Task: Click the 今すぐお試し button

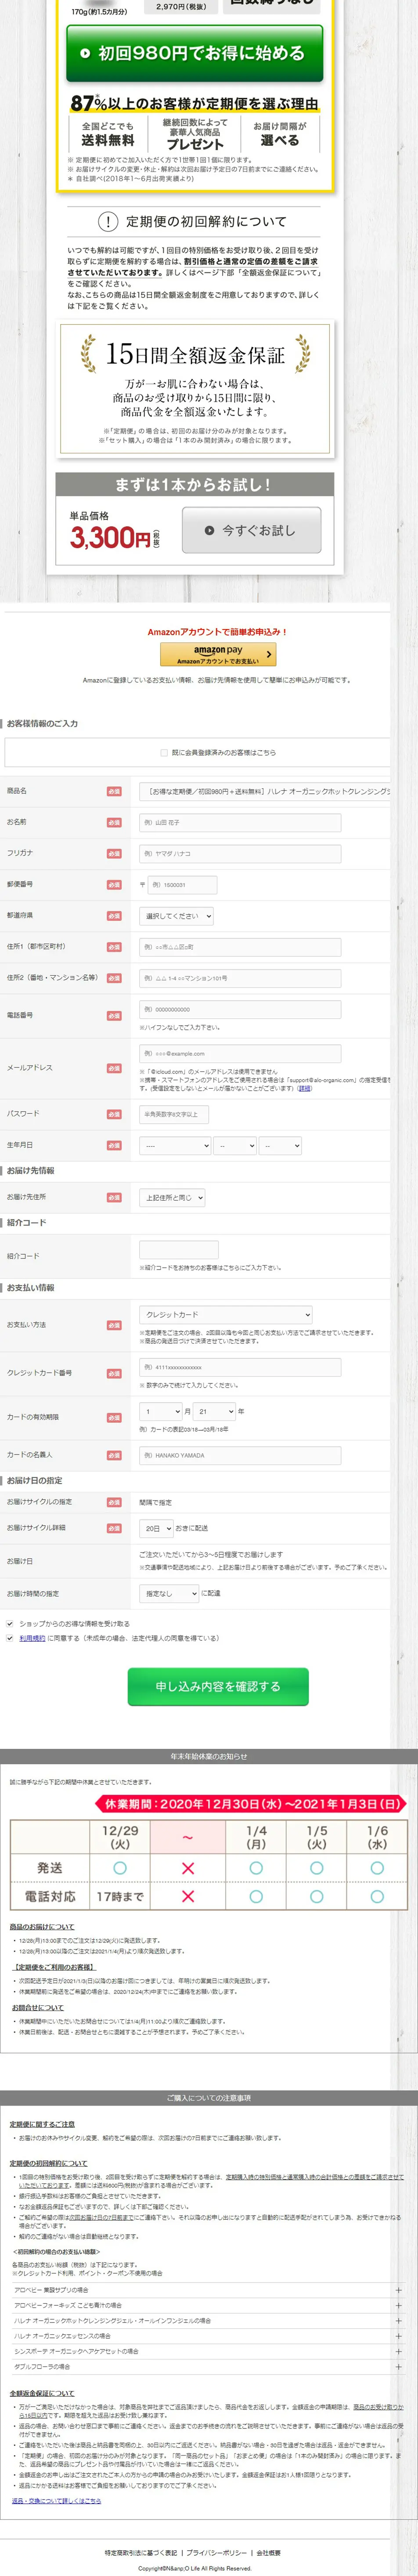Action: tap(251, 530)
